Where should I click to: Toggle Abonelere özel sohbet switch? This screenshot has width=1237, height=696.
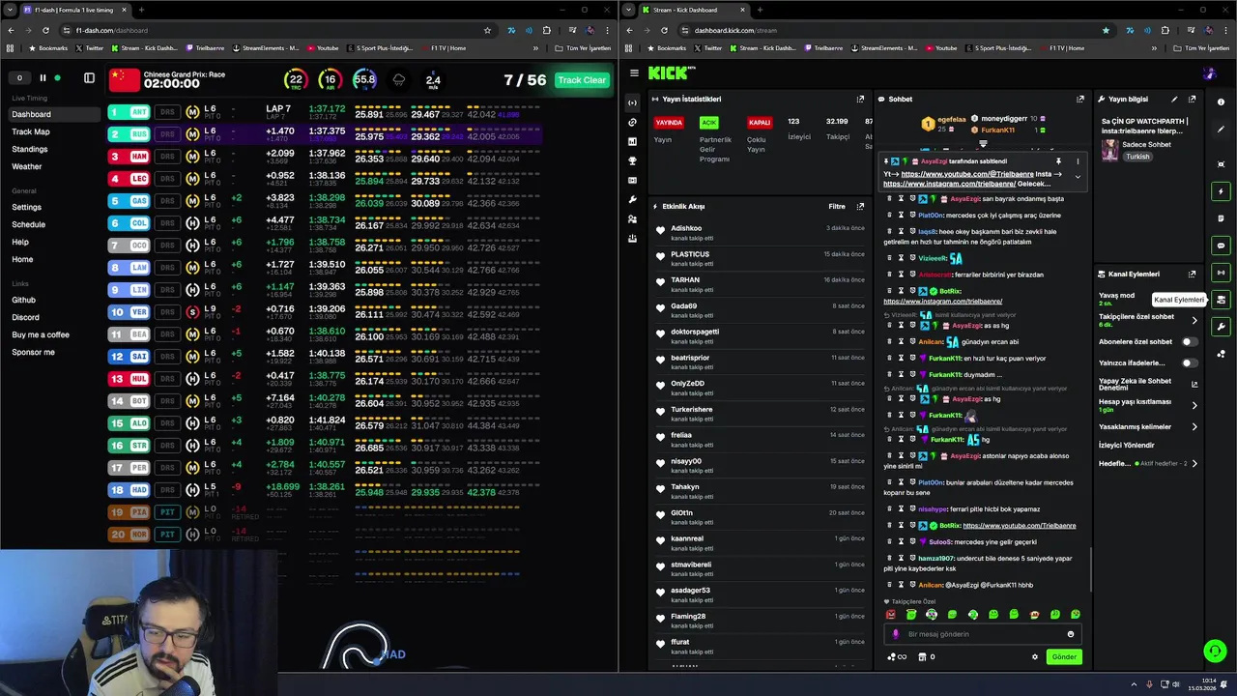coord(1188,341)
